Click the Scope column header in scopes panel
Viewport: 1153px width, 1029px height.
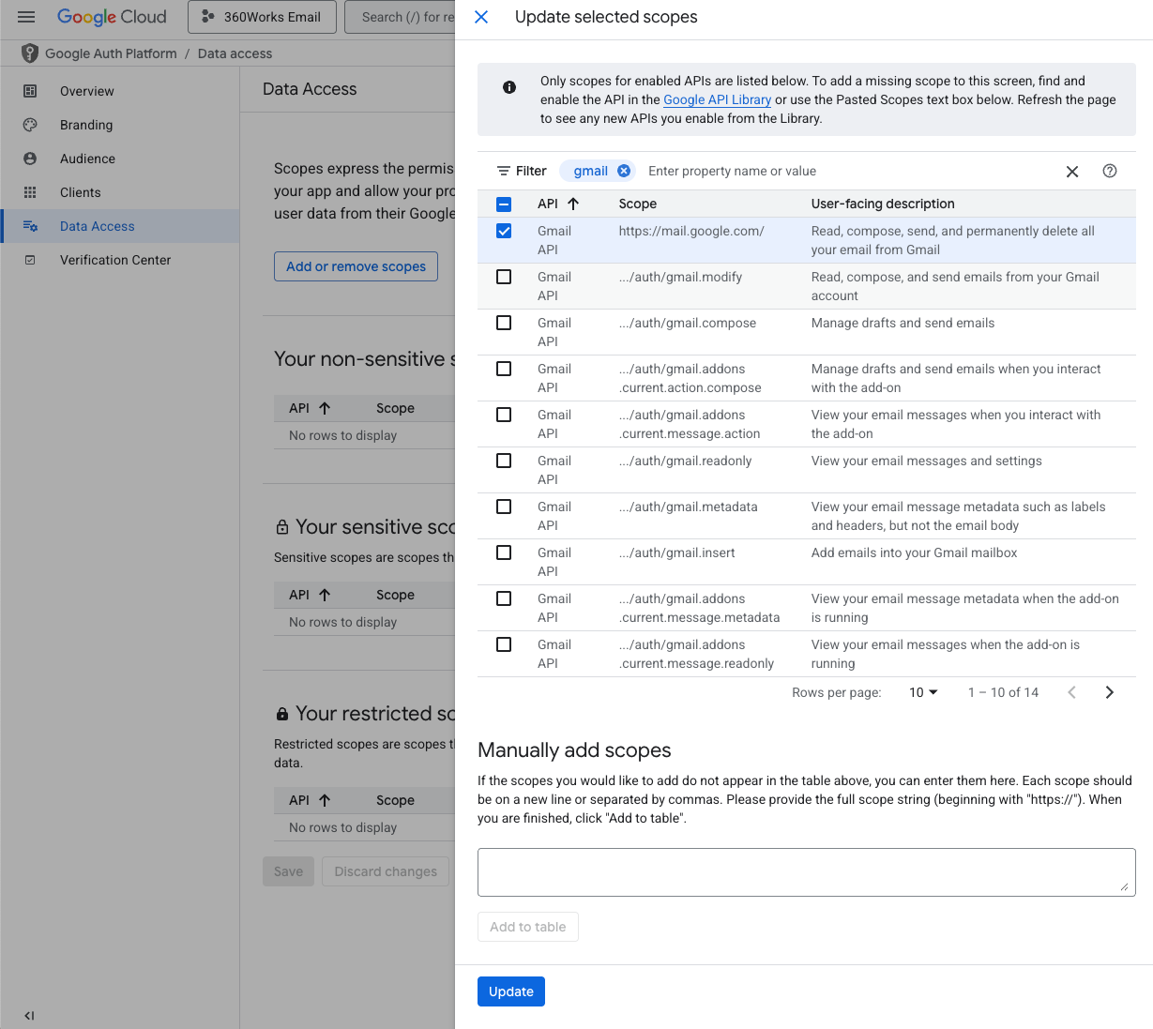(x=638, y=204)
